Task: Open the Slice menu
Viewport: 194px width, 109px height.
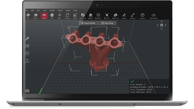Action: pos(38,10)
